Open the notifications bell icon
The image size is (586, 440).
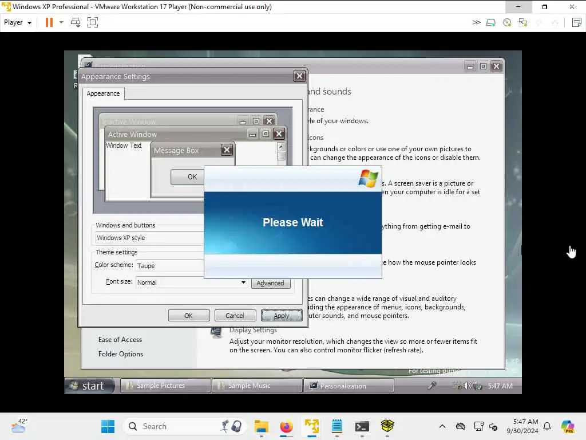pyautogui.click(x=547, y=426)
